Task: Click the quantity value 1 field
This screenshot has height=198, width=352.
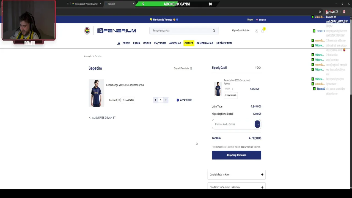Action: click(161, 100)
